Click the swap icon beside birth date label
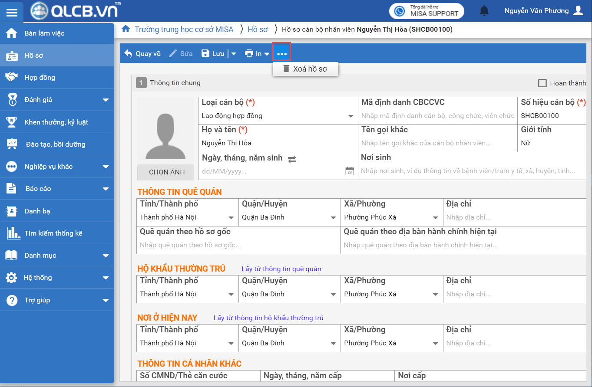 click(292, 159)
